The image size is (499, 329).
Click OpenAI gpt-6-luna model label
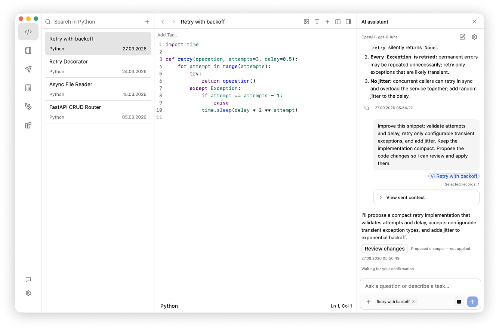click(379, 37)
